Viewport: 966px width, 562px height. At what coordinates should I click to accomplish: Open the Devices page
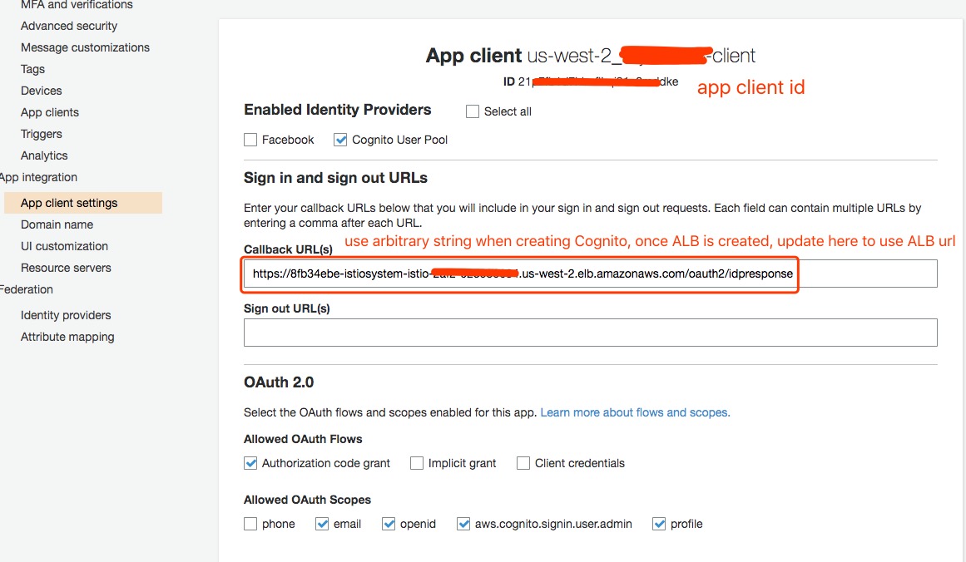pyautogui.click(x=42, y=91)
